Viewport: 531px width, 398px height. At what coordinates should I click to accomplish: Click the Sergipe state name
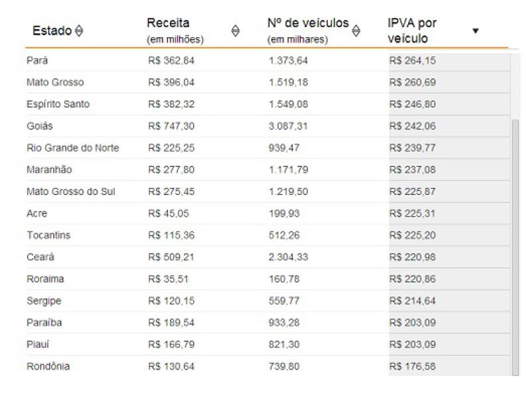point(45,301)
